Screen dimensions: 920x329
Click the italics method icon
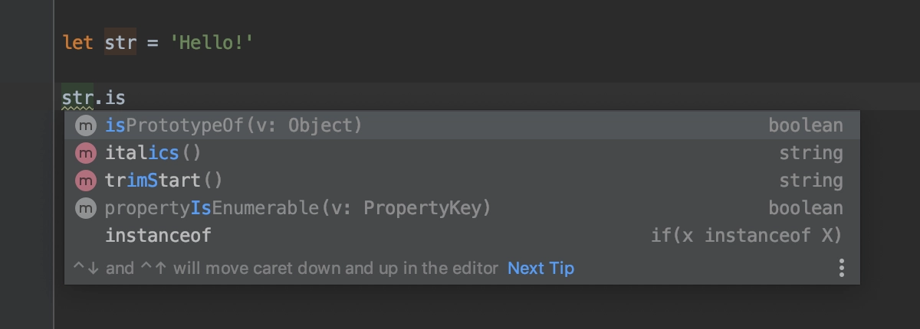[x=86, y=153]
